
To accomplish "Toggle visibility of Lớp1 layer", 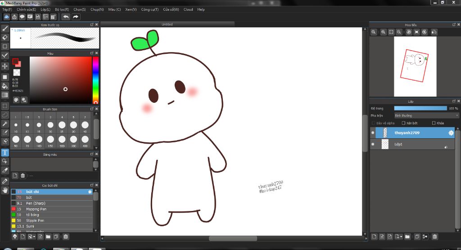I will click(373, 144).
